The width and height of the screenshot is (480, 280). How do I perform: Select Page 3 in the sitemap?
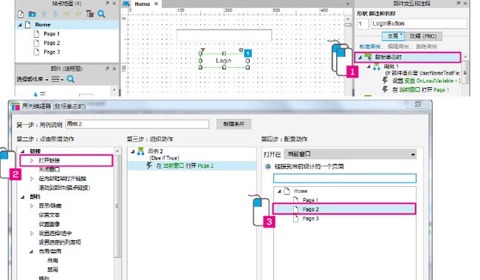click(52, 52)
